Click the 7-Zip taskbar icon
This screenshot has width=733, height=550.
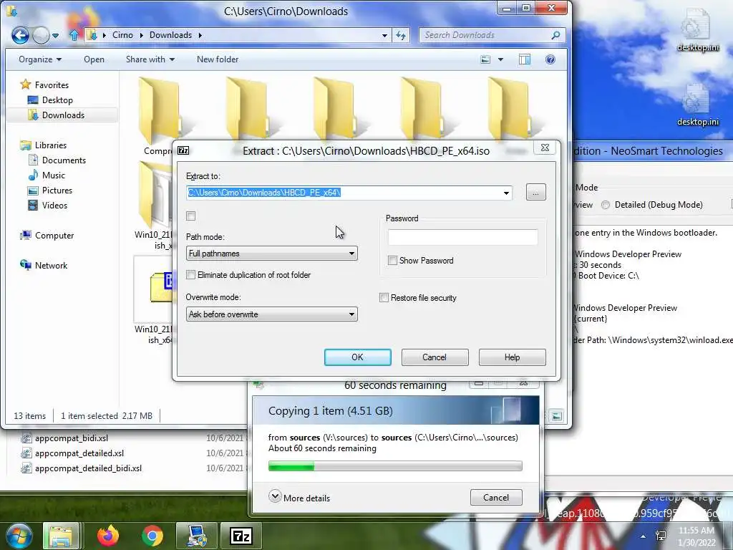pyautogui.click(x=241, y=536)
